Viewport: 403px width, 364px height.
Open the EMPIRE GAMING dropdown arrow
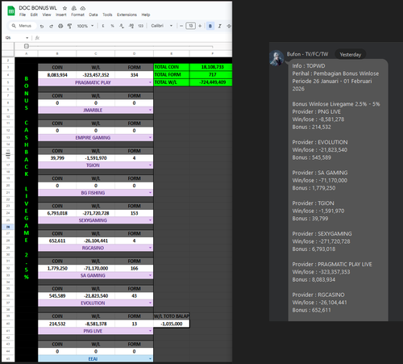click(150, 137)
